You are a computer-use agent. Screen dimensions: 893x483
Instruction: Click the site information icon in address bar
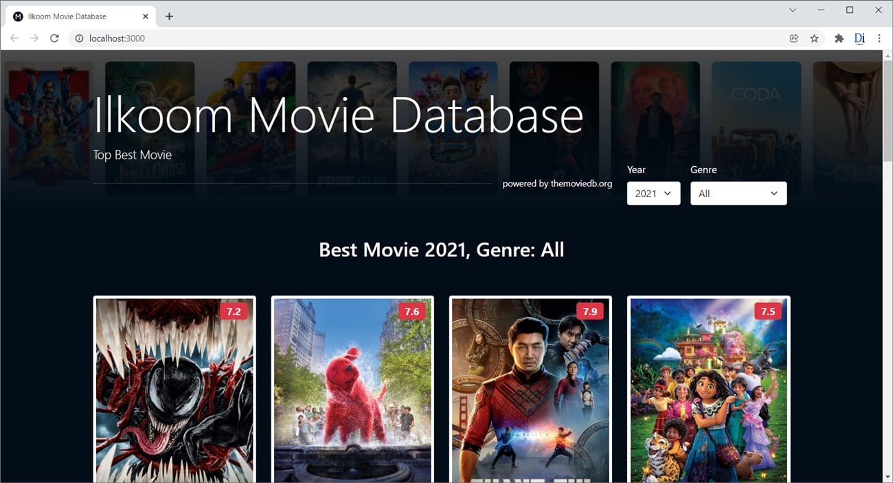(x=79, y=38)
